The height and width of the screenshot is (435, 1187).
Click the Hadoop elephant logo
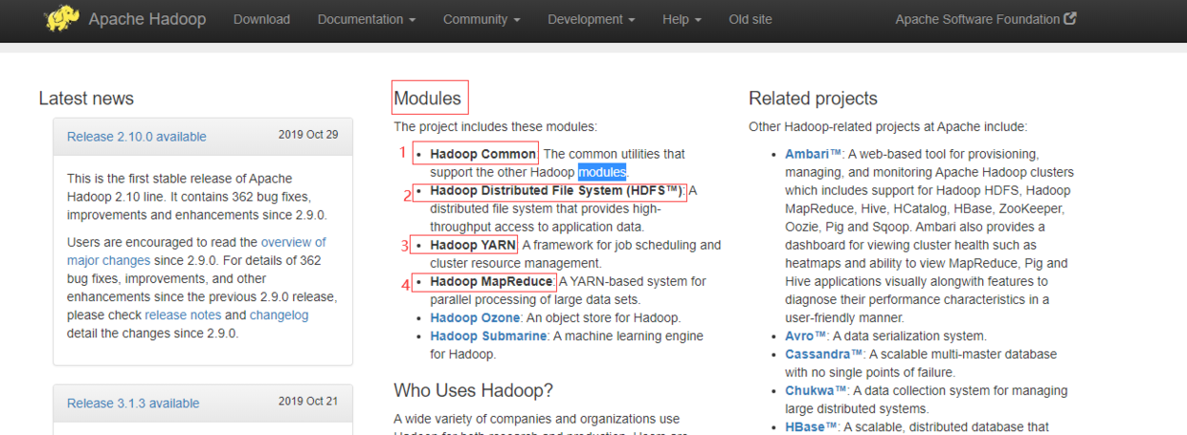62,18
